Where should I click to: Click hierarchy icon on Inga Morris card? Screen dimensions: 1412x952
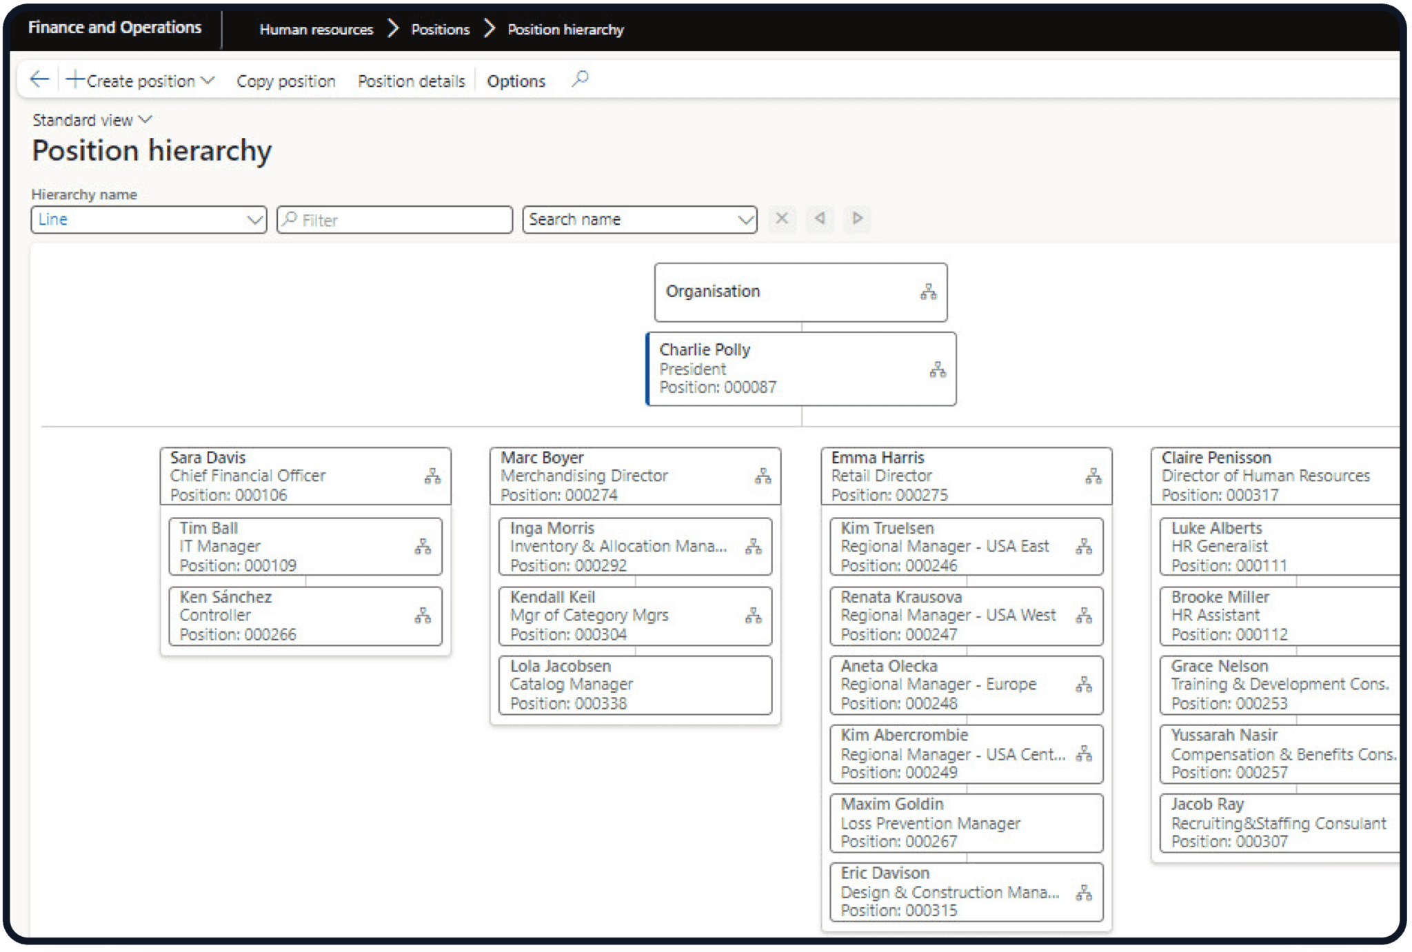point(754,547)
